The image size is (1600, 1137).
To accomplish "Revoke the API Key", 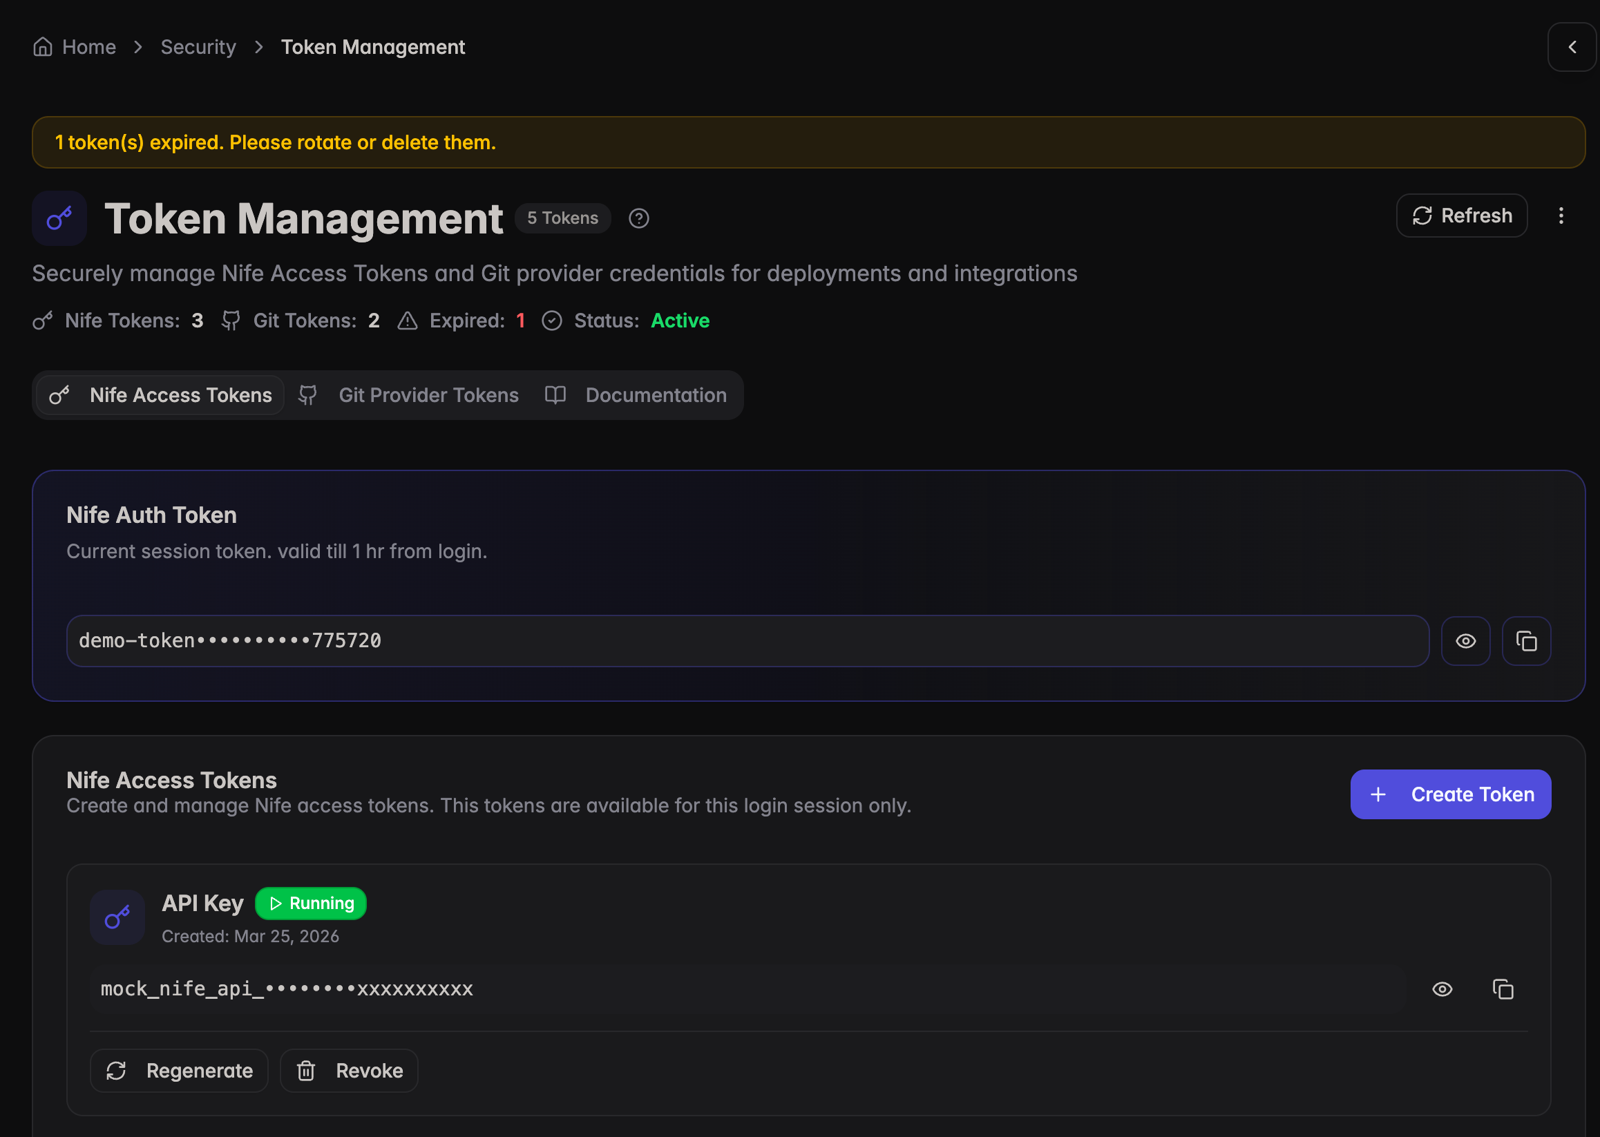I will tap(350, 1071).
